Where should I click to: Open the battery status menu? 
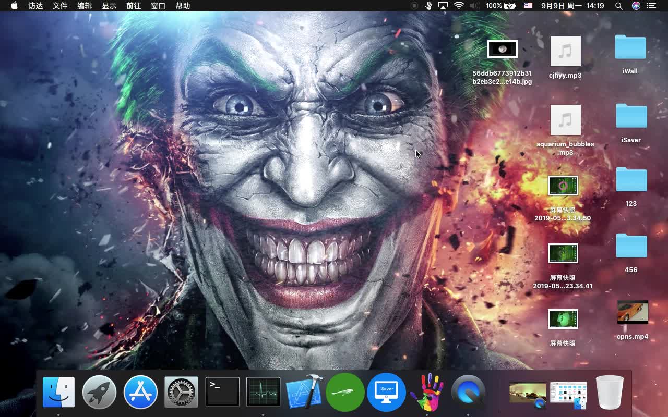pos(500,6)
